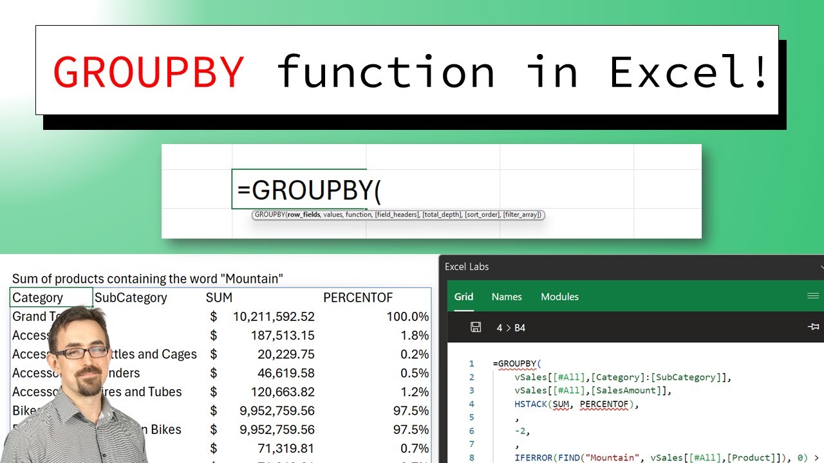This screenshot has height=463, width=824.
Task: Open the Modules tab
Action: [x=559, y=296]
